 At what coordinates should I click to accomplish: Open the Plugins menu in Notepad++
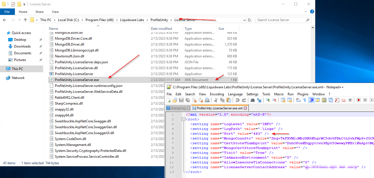coord(303,94)
